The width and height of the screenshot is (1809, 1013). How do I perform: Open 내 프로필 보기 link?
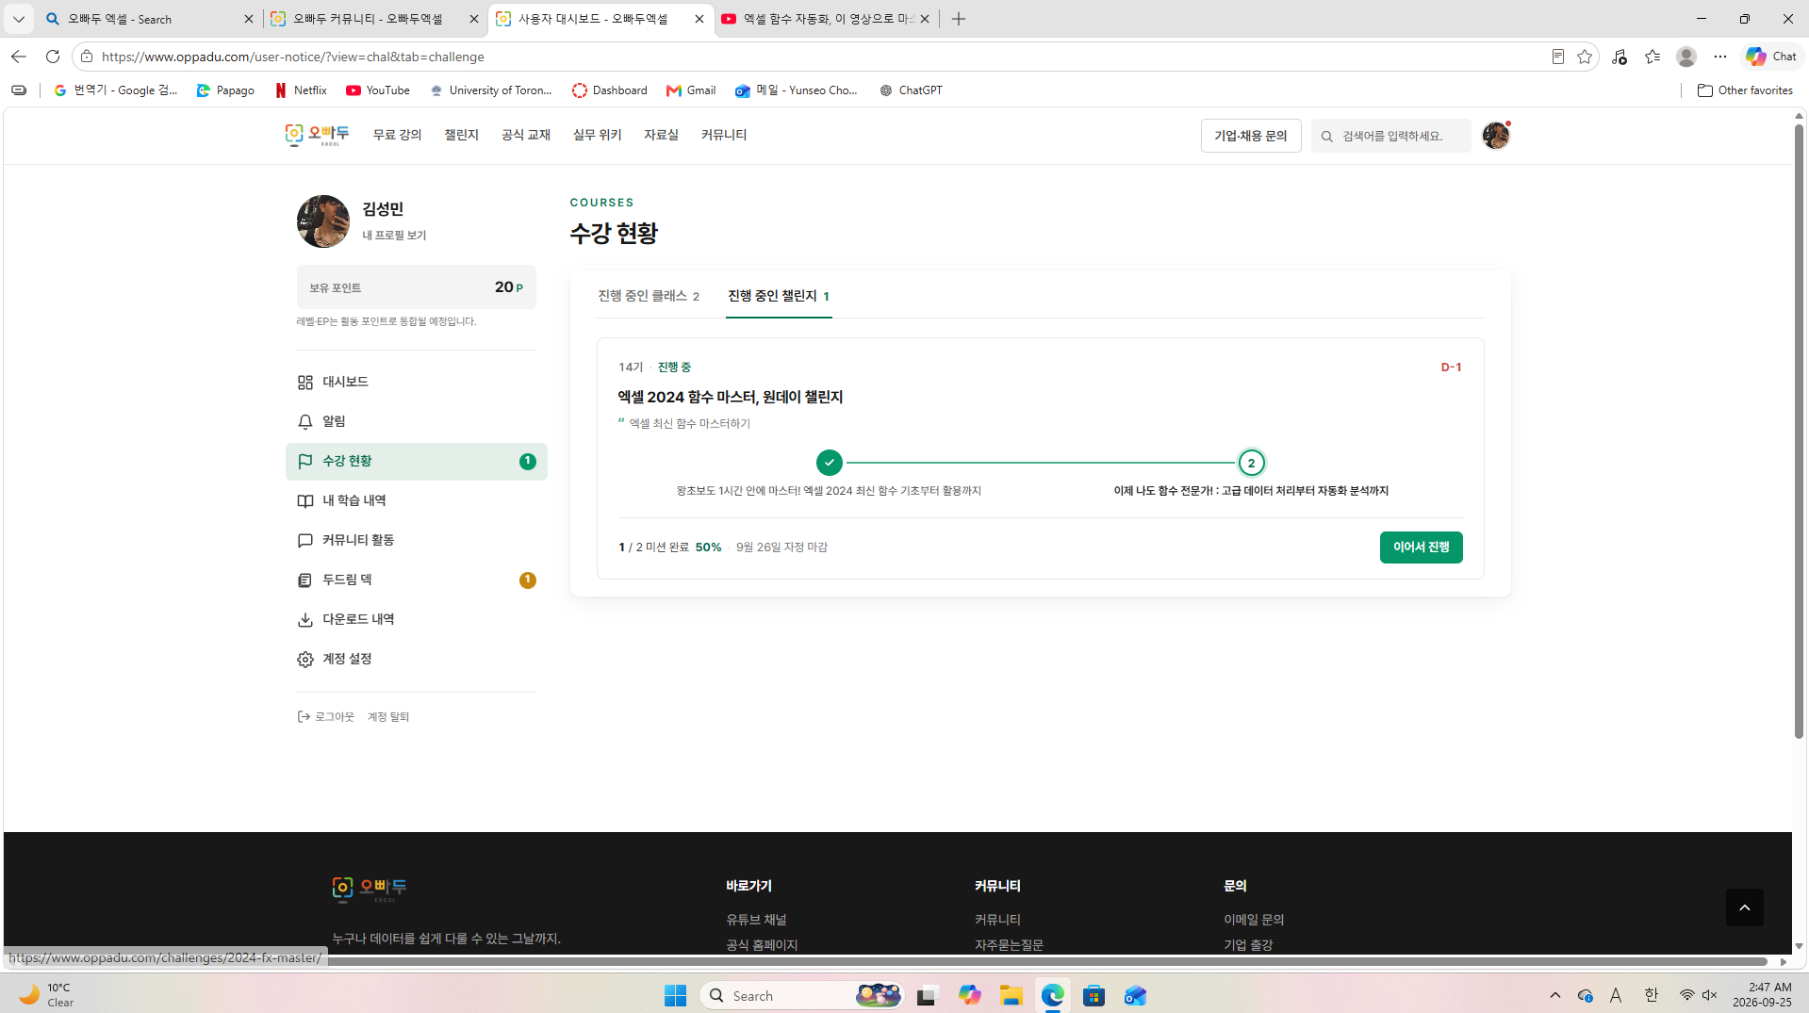point(394,236)
